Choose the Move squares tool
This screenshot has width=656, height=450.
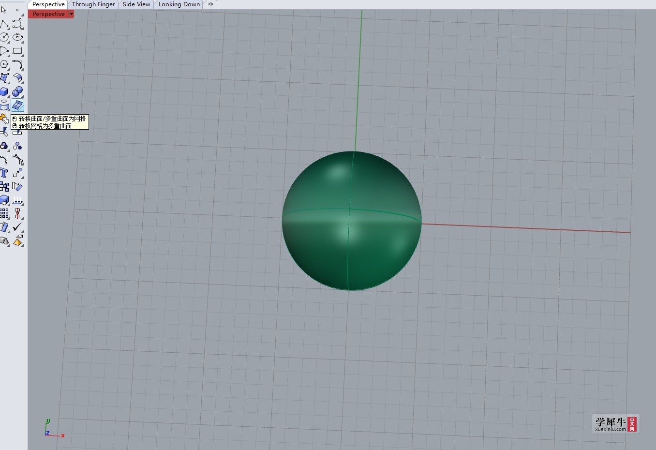coord(17,173)
